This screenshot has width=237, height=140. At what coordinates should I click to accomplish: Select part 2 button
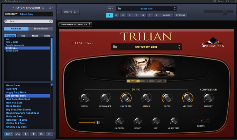(116, 15)
